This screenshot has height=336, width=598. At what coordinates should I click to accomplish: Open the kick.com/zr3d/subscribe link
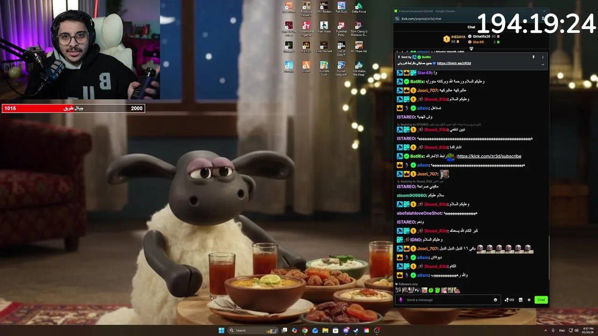coord(489,156)
